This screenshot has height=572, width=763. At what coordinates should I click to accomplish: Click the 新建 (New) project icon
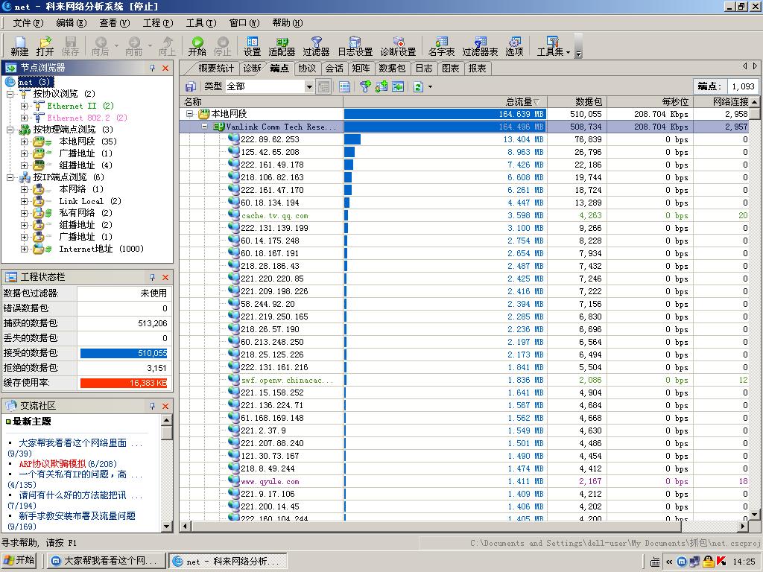(19, 45)
